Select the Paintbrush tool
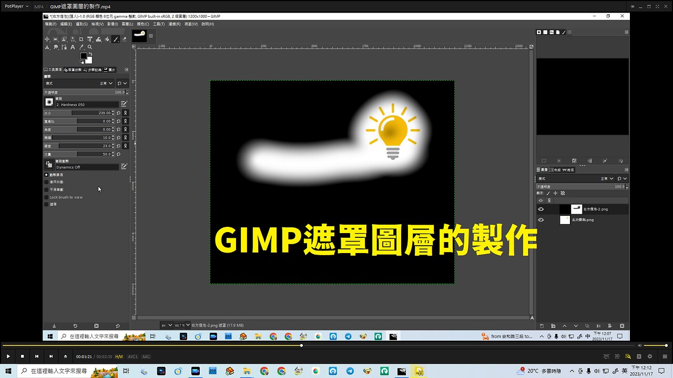The height and width of the screenshot is (378, 673). click(x=116, y=39)
